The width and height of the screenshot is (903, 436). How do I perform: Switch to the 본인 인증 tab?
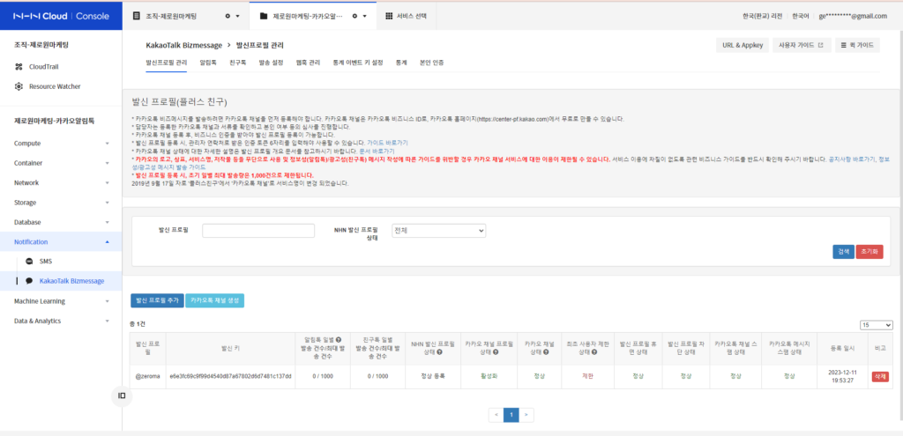(432, 63)
